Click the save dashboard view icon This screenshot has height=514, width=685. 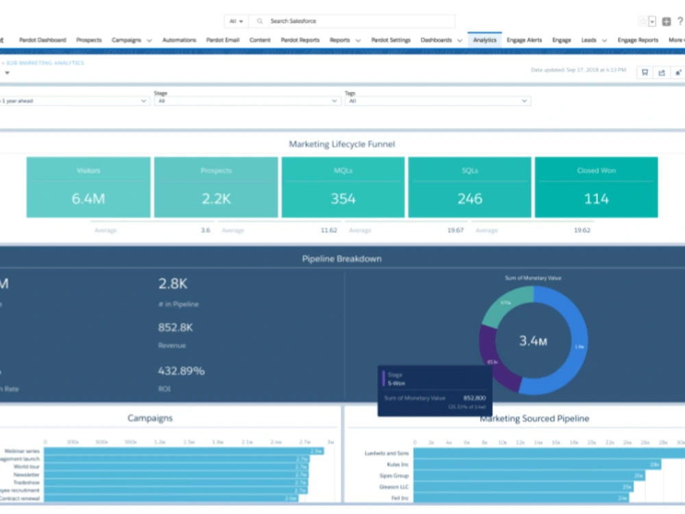645,73
